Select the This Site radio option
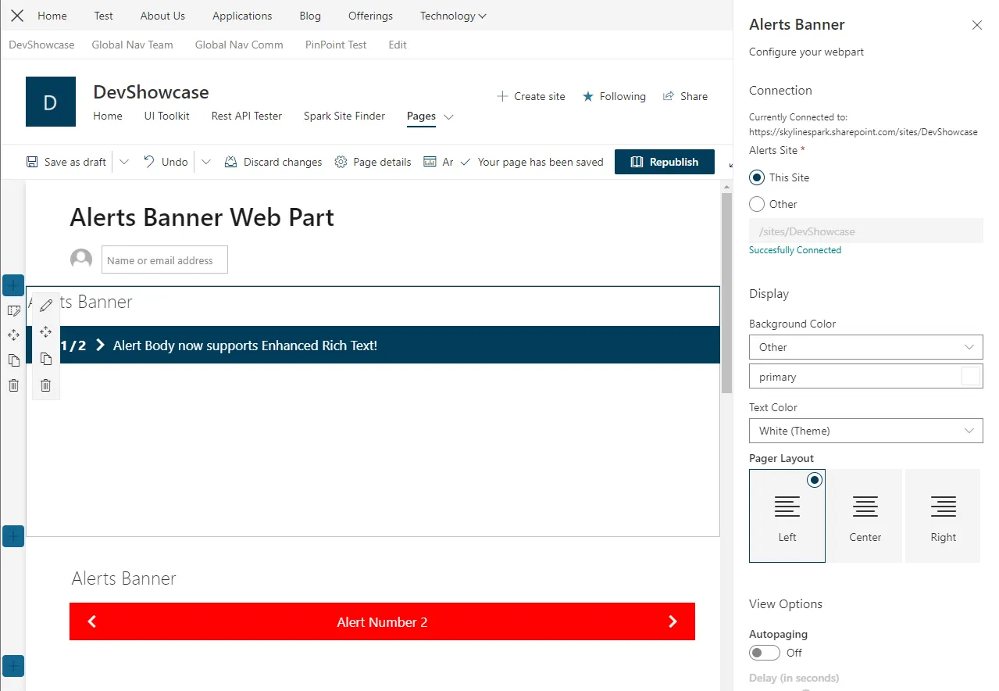Viewport: 999px width, 691px height. pyautogui.click(x=757, y=177)
